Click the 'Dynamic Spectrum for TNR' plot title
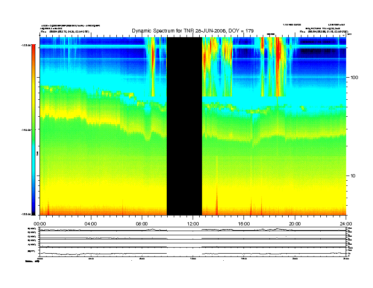The width and height of the screenshot is (373, 288). point(193,31)
